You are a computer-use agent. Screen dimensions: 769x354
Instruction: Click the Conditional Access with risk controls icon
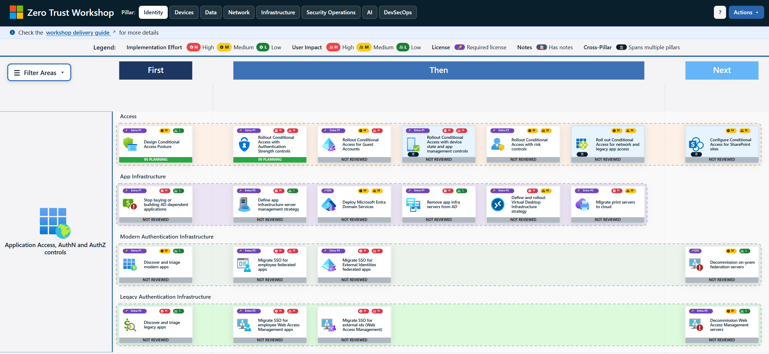coord(498,144)
